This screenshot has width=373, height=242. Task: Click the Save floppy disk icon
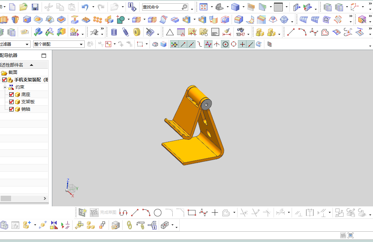35,7
